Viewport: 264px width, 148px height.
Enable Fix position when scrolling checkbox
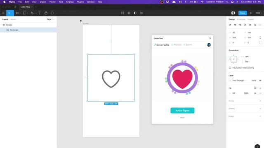tap(230, 68)
